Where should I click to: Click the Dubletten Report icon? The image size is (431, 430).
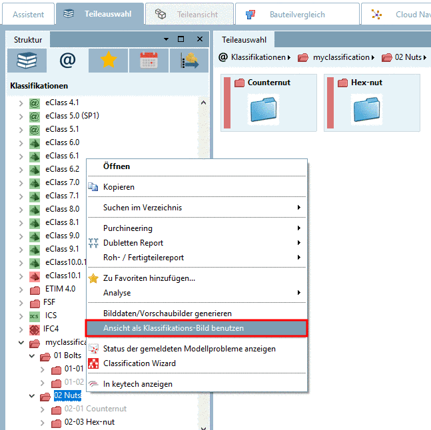pyautogui.click(x=93, y=243)
